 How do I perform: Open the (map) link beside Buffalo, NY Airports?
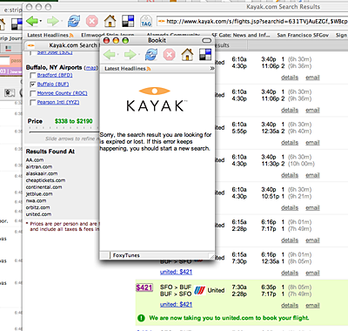pyautogui.click(x=90, y=68)
